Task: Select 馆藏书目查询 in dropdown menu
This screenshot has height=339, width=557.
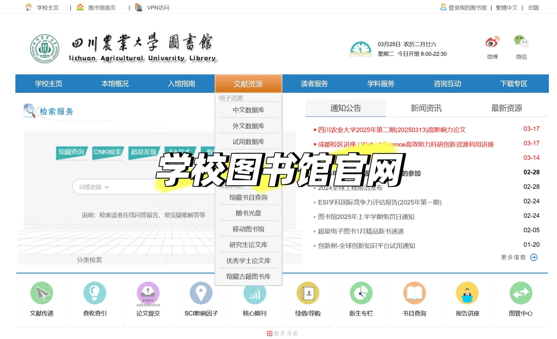Action: [x=248, y=197]
